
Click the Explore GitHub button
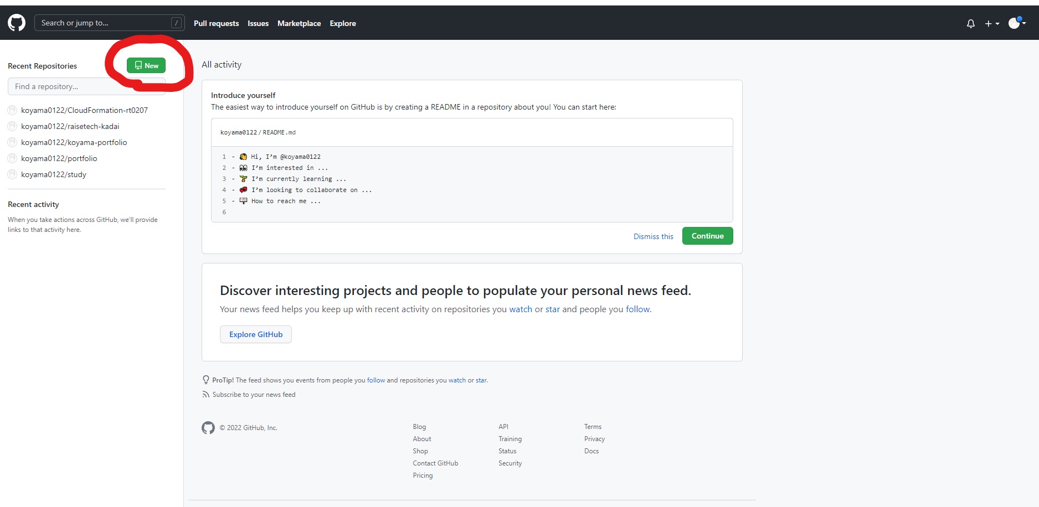click(x=255, y=334)
